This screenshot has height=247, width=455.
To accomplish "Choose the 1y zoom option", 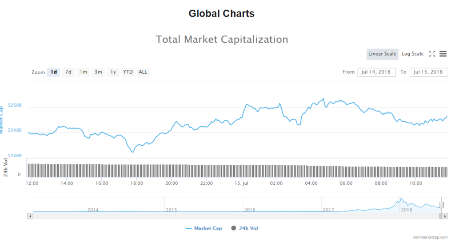I will point(113,72).
